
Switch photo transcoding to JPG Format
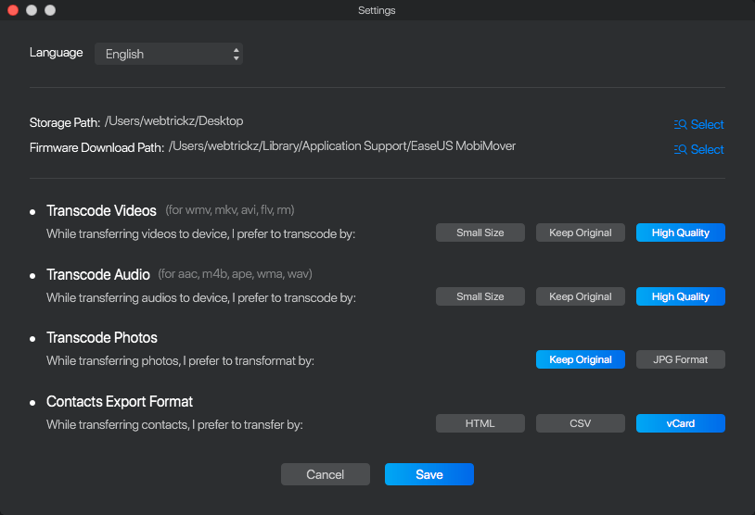coord(681,359)
